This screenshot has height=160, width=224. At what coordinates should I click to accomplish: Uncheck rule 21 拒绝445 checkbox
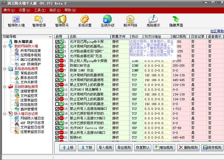57,138
